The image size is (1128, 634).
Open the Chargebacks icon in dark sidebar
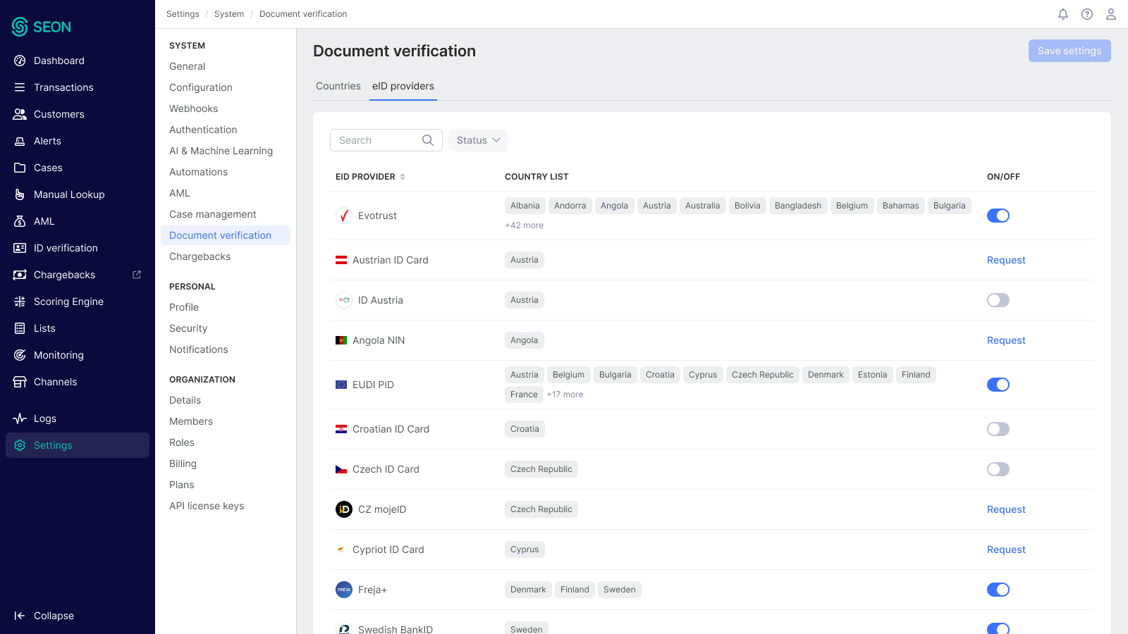click(20, 275)
